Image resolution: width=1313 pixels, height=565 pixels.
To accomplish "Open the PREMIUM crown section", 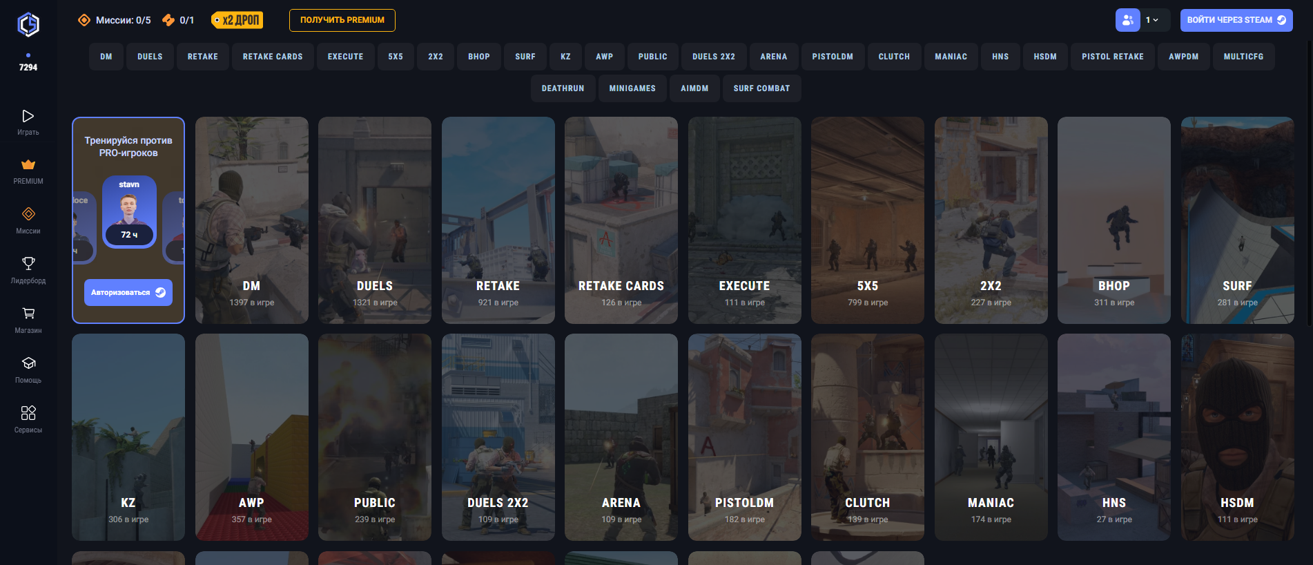I will tap(28, 171).
